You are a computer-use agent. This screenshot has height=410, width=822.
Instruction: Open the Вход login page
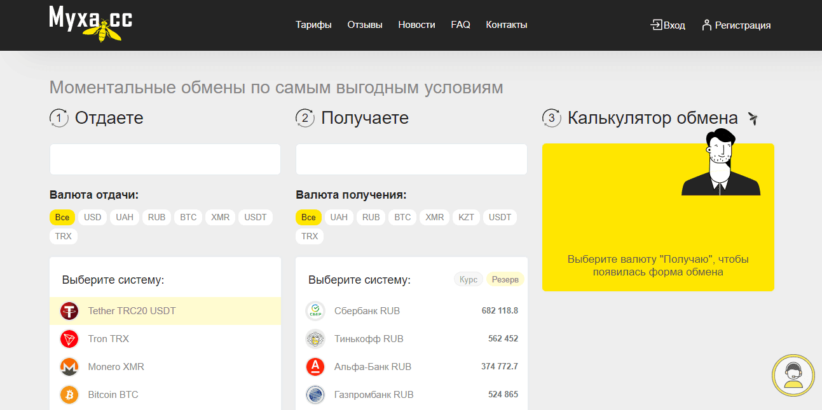[x=668, y=25]
